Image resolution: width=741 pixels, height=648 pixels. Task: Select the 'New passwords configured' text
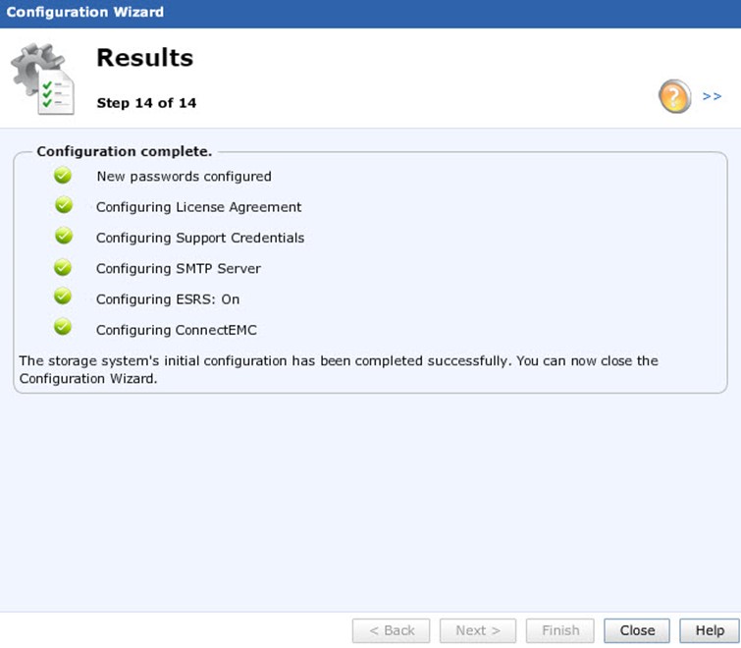pos(184,177)
